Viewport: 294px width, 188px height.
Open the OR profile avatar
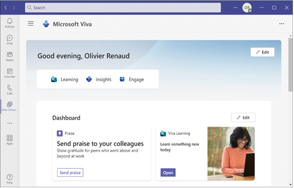(x=247, y=8)
